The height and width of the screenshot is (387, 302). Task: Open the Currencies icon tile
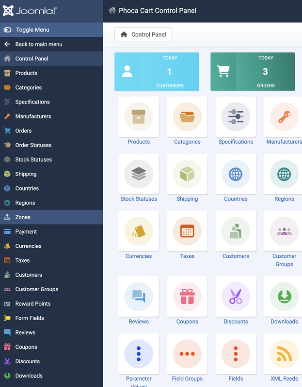pos(139,231)
